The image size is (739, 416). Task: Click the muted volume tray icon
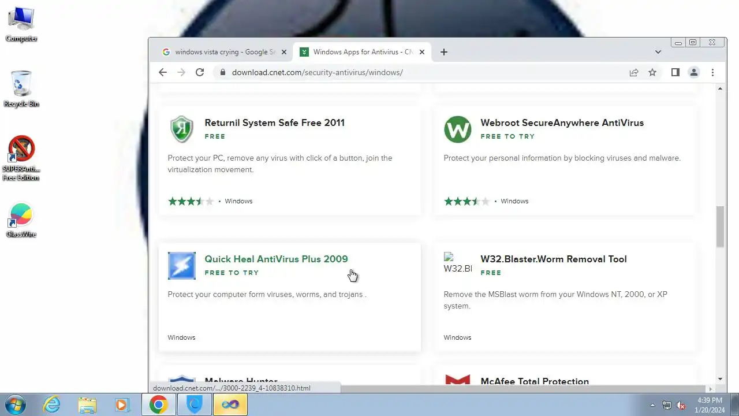tap(681, 406)
